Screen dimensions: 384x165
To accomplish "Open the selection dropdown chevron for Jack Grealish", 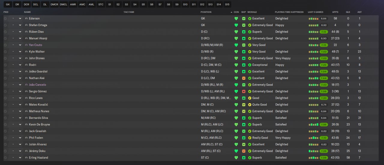I will [20, 131].
